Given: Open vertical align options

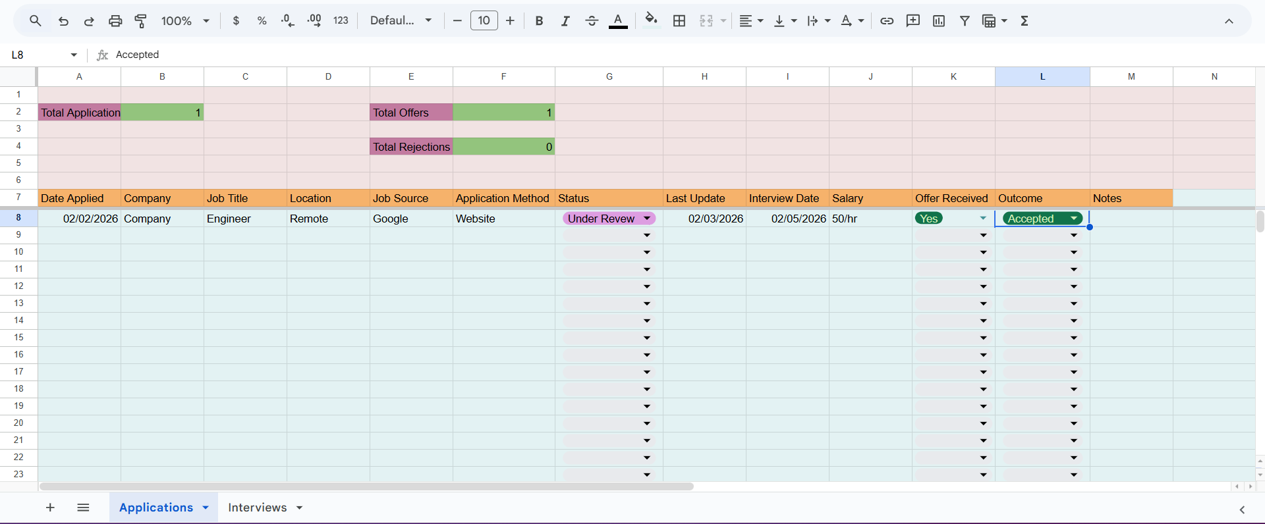Looking at the screenshot, I should [x=785, y=21].
